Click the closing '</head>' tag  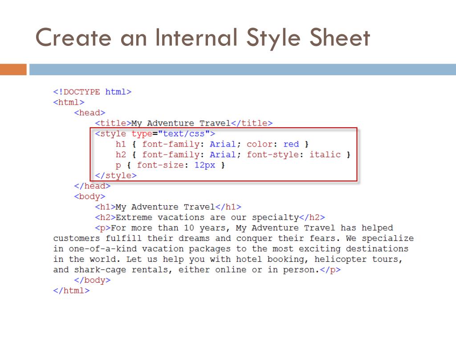(92, 186)
